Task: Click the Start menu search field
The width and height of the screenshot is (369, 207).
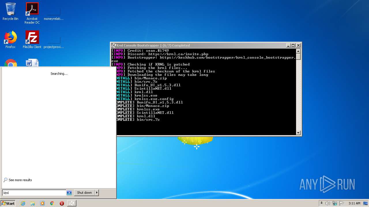Action: pyautogui.click(x=34, y=193)
